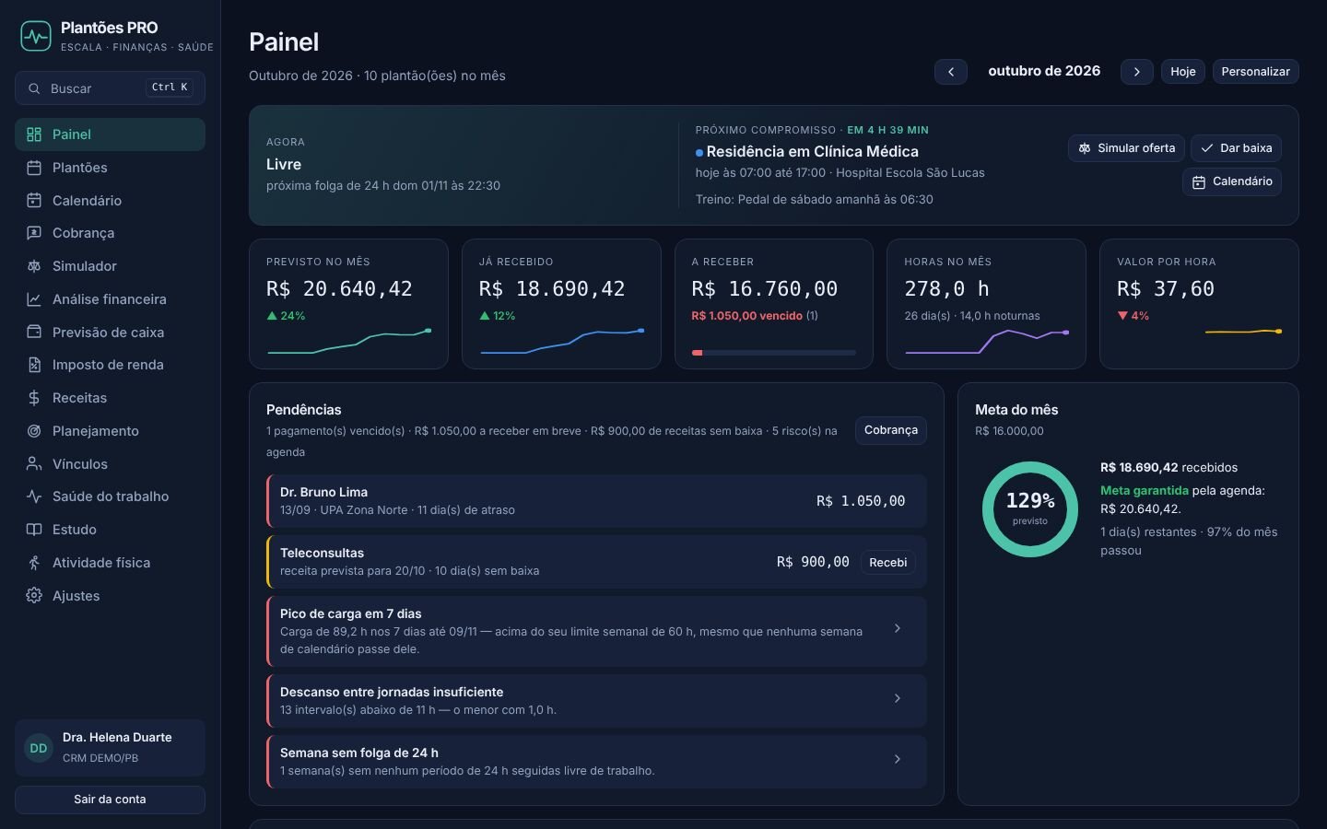Open Calendário button in next commitment card
The height and width of the screenshot is (829, 1327).
click(x=1232, y=181)
